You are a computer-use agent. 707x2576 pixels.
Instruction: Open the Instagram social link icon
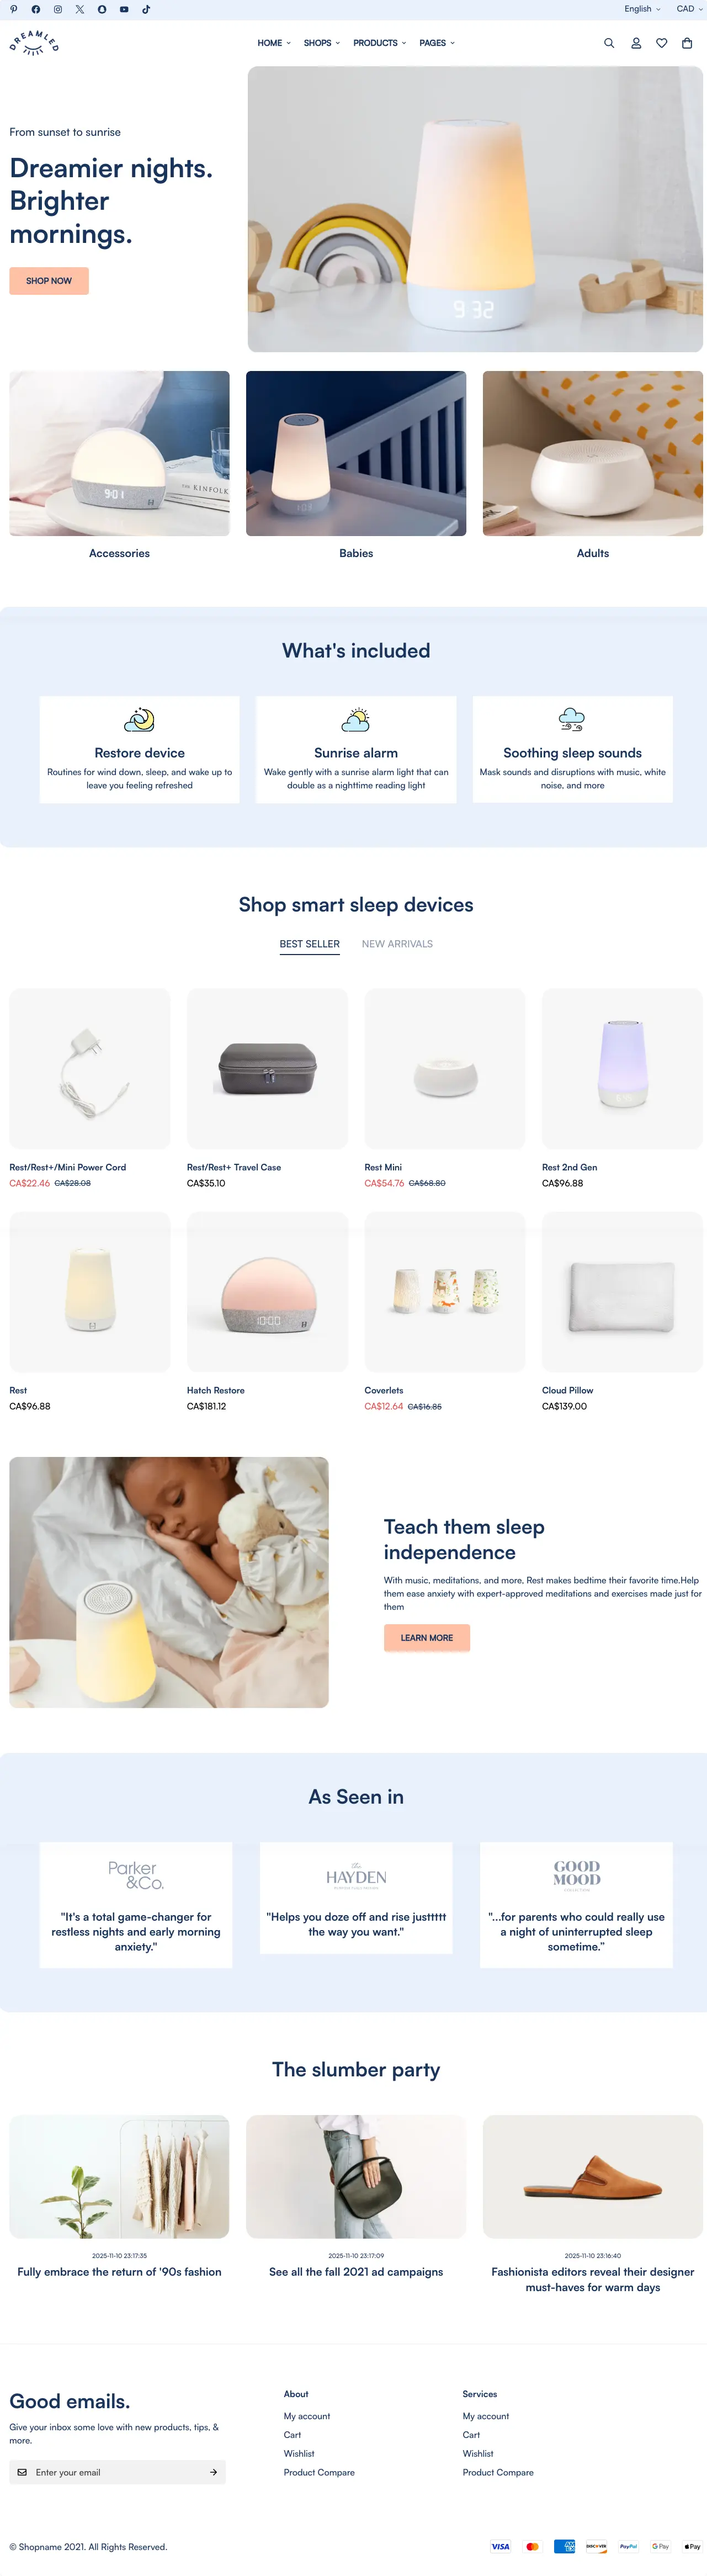click(57, 9)
